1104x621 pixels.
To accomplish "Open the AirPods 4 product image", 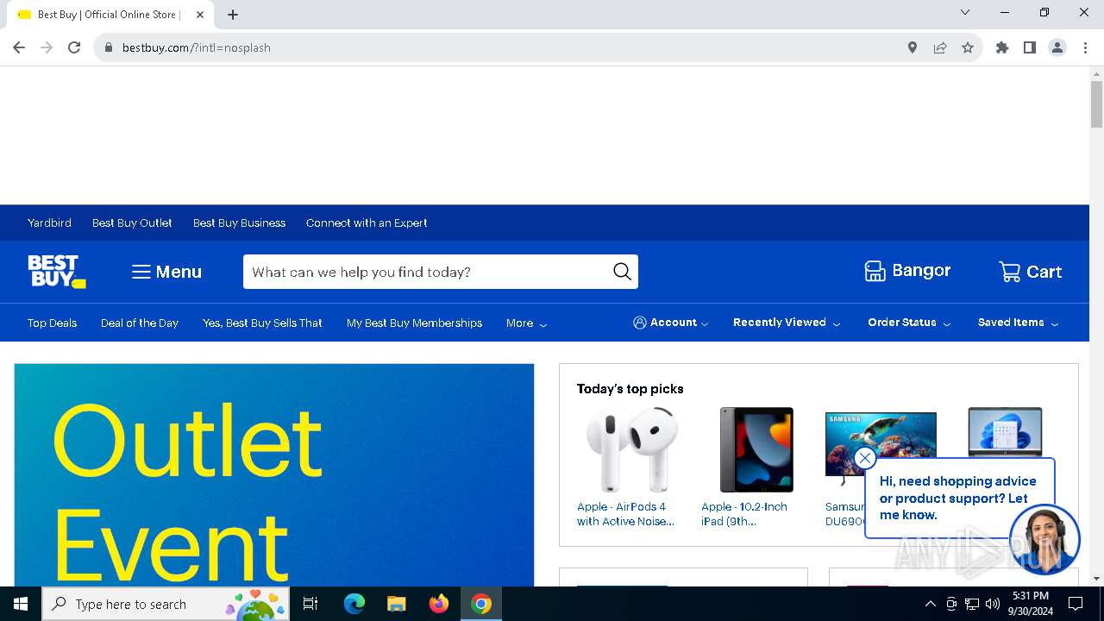I will [632, 449].
